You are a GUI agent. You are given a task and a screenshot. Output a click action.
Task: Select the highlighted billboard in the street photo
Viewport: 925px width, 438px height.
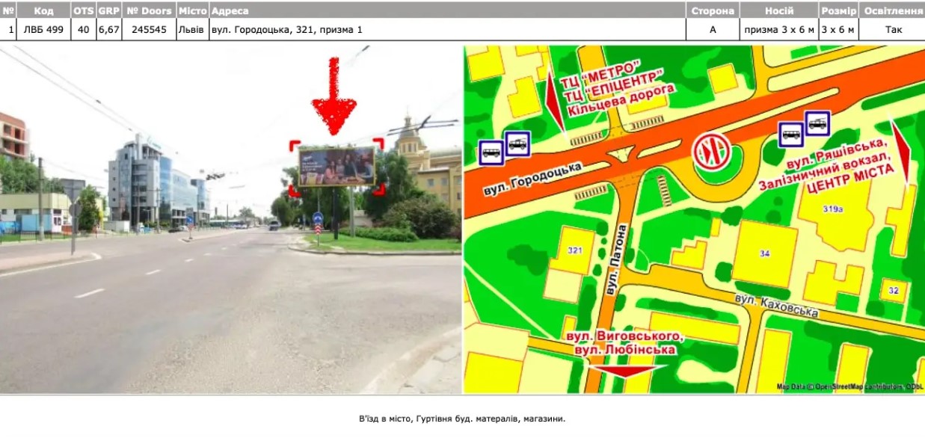pyautogui.click(x=336, y=166)
